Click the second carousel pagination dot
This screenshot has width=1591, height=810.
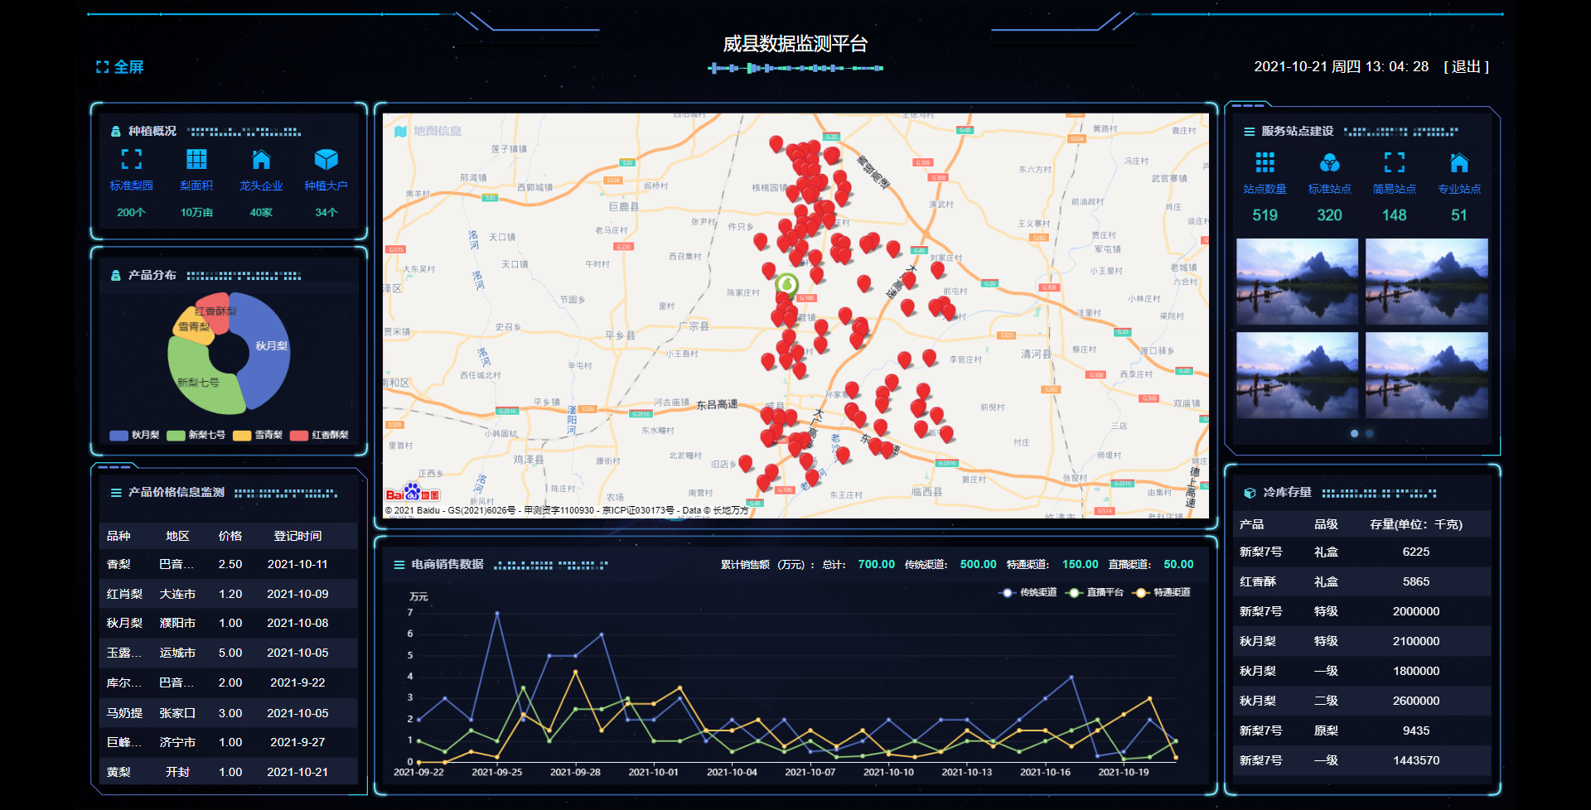tap(1370, 433)
